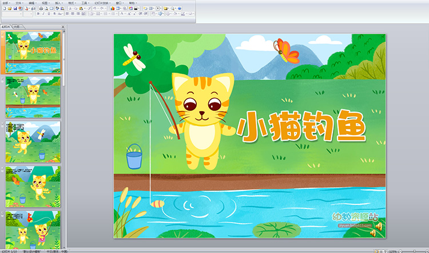Click the Save disk icon
Viewport: 429px width, 253px height.
(15, 9)
